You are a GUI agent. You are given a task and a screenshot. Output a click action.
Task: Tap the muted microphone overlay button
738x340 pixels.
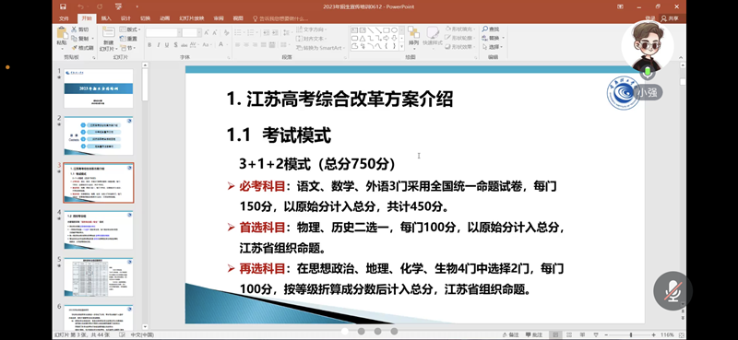tap(673, 290)
